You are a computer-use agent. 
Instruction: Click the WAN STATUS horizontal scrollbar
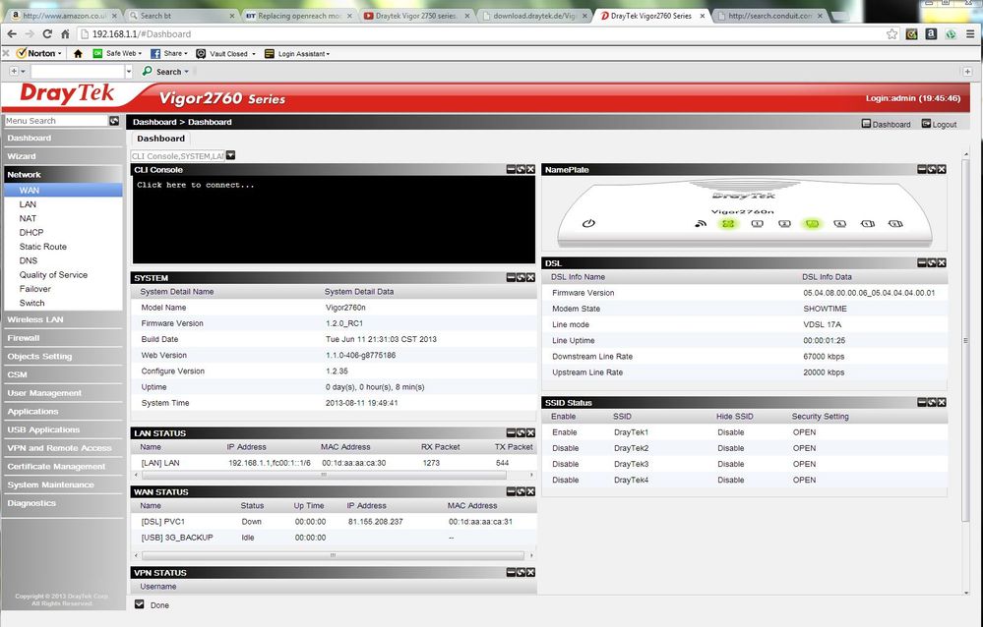tap(333, 555)
